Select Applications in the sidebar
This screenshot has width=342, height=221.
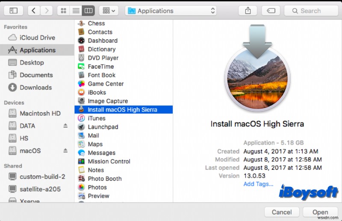pyautogui.click(x=37, y=50)
